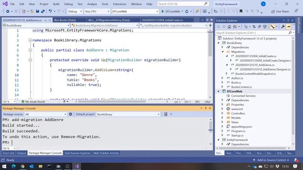Open the Build menu
The width and height of the screenshot is (303, 170).
(x=56, y=4)
